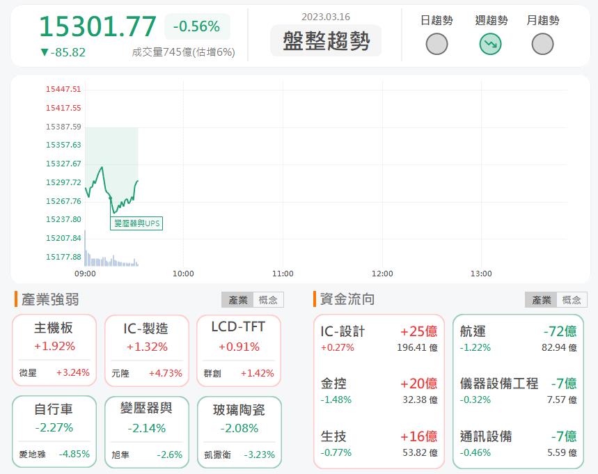Click the 凱撒衛 stock link
598x474 pixels.
216,452
